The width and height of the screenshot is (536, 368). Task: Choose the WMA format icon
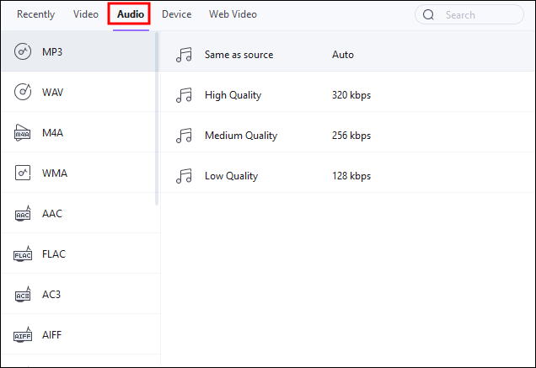coord(23,173)
